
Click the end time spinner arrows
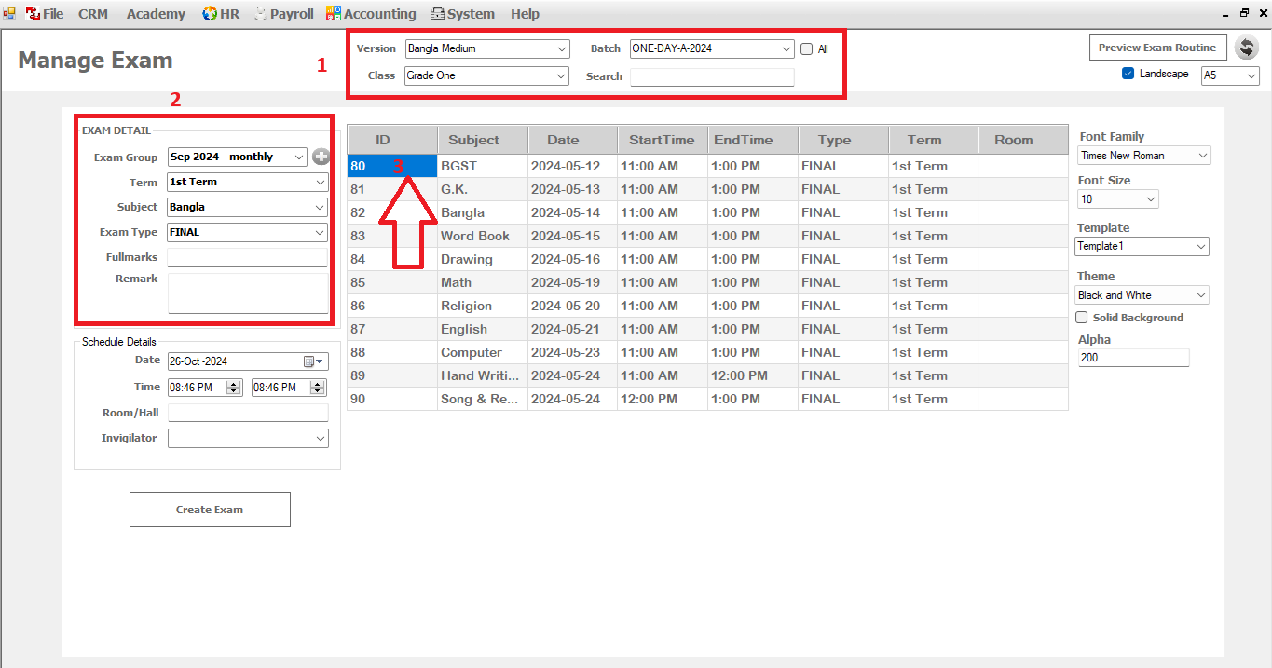coord(318,388)
